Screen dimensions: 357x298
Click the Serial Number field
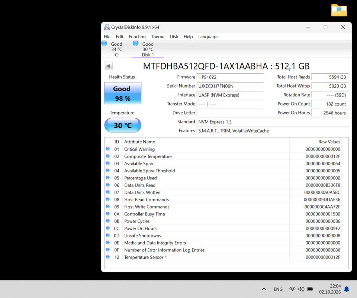pos(230,86)
